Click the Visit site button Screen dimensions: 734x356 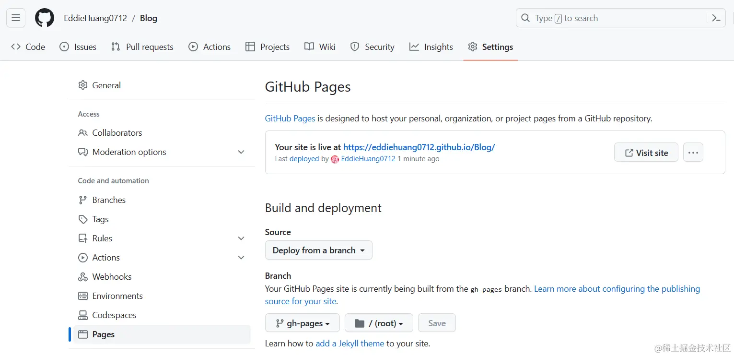[x=646, y=153]
